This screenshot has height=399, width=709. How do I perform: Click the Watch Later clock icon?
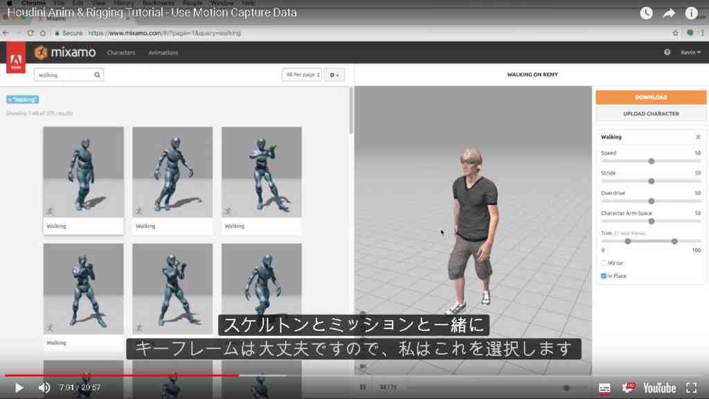[x=646, y=13]
